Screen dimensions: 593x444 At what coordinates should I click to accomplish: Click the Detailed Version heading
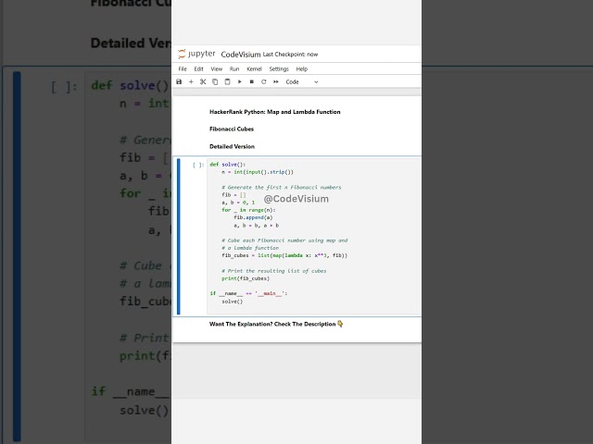(232, 146)
